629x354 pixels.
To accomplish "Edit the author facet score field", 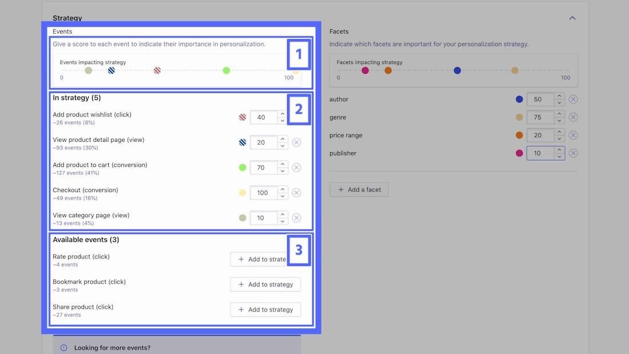I will (540, 99).
